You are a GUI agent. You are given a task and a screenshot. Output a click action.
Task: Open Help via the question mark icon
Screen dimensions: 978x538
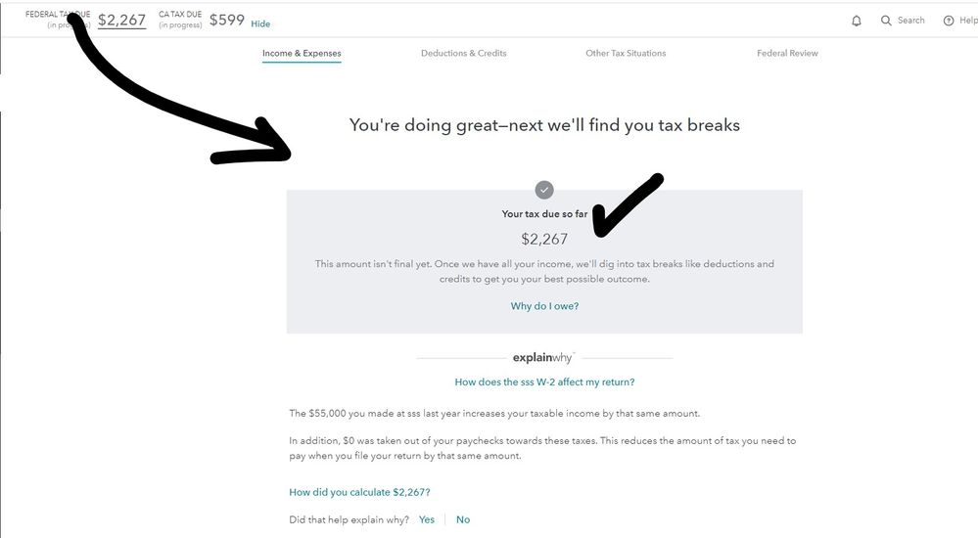point(948,21)
